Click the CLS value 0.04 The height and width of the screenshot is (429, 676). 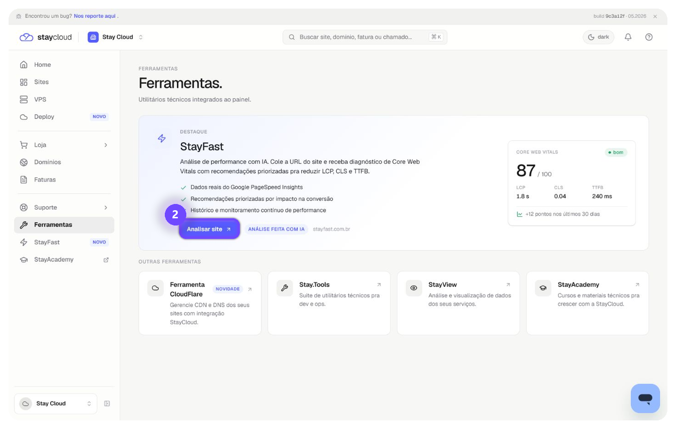[560, 196]
